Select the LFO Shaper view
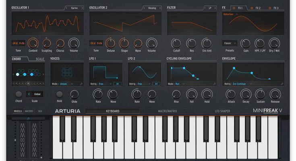This screenshot has width=296, height=161. [x=222, y=111]
